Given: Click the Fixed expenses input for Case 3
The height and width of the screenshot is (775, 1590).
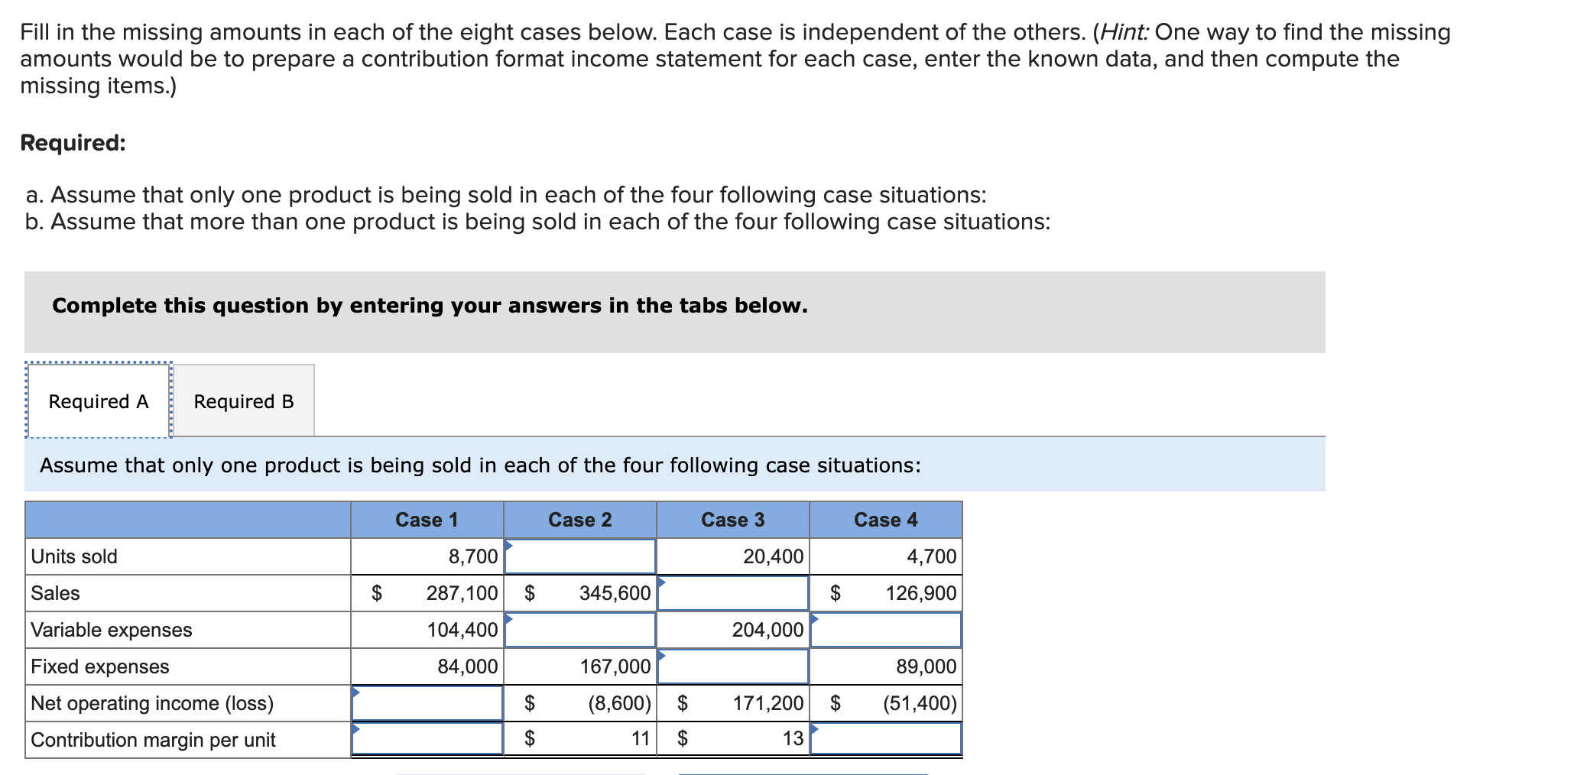Looking at the screenshot, I should pyautogui.click(x=732, y=666).
